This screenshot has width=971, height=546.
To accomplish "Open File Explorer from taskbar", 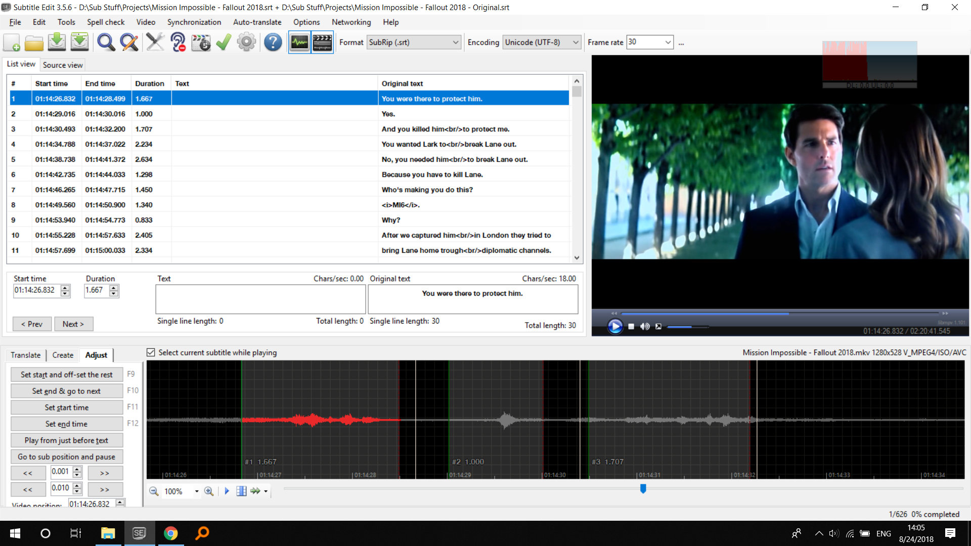I will tap(108, 533).
